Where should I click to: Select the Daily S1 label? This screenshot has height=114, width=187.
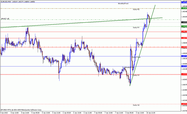(136, 75)
